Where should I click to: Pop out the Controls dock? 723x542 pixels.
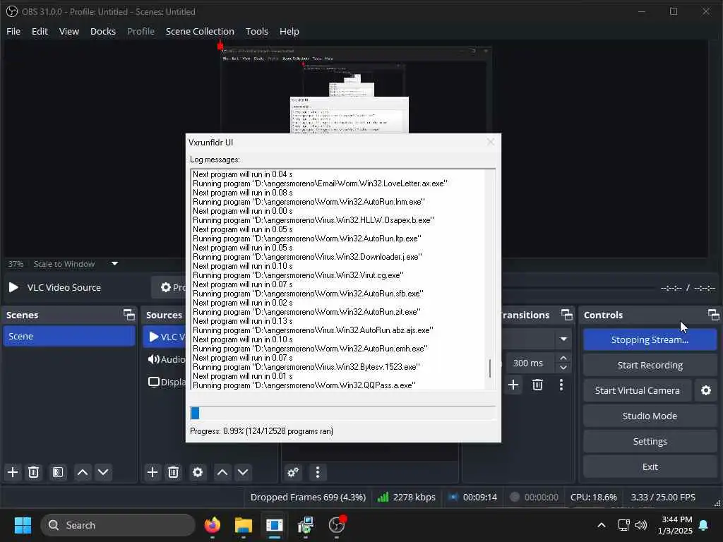pos(713,315)
